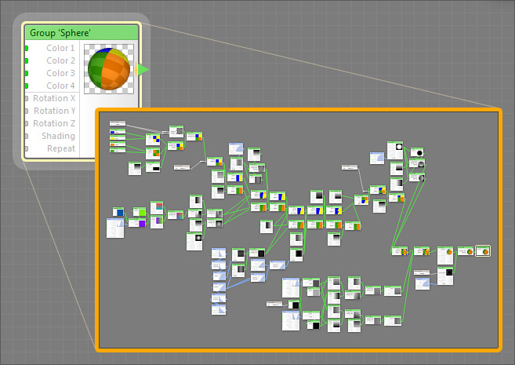Click the Shading gray input connector

26,137
